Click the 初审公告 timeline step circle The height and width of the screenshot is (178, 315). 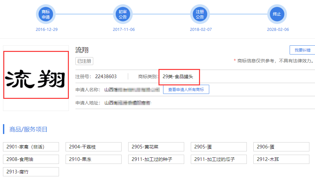pyautogui.click(x=123, y=14)
